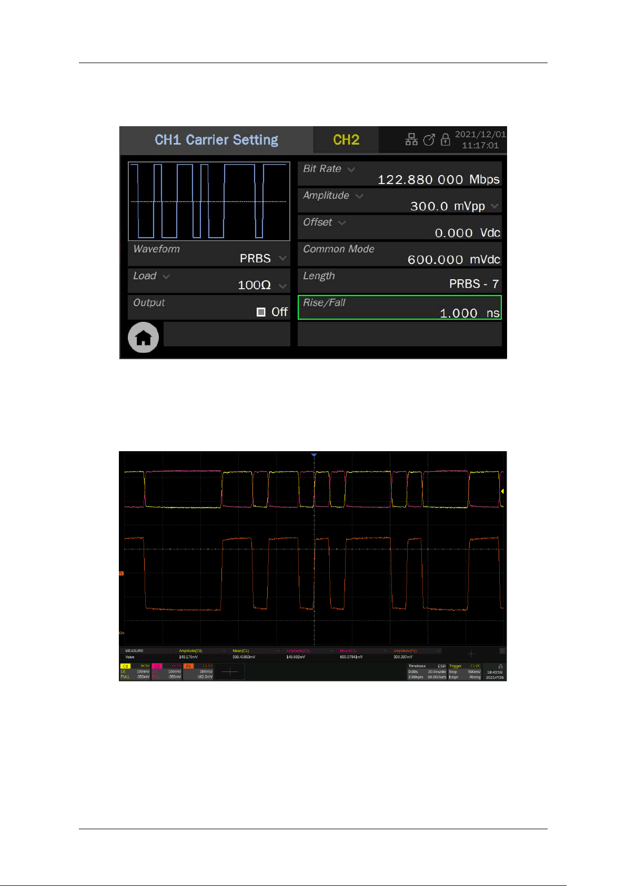Select the CH1 Carrier Setting tab
Image resolution: width=627 pixels, height=886 pixels.
point(217,140)
